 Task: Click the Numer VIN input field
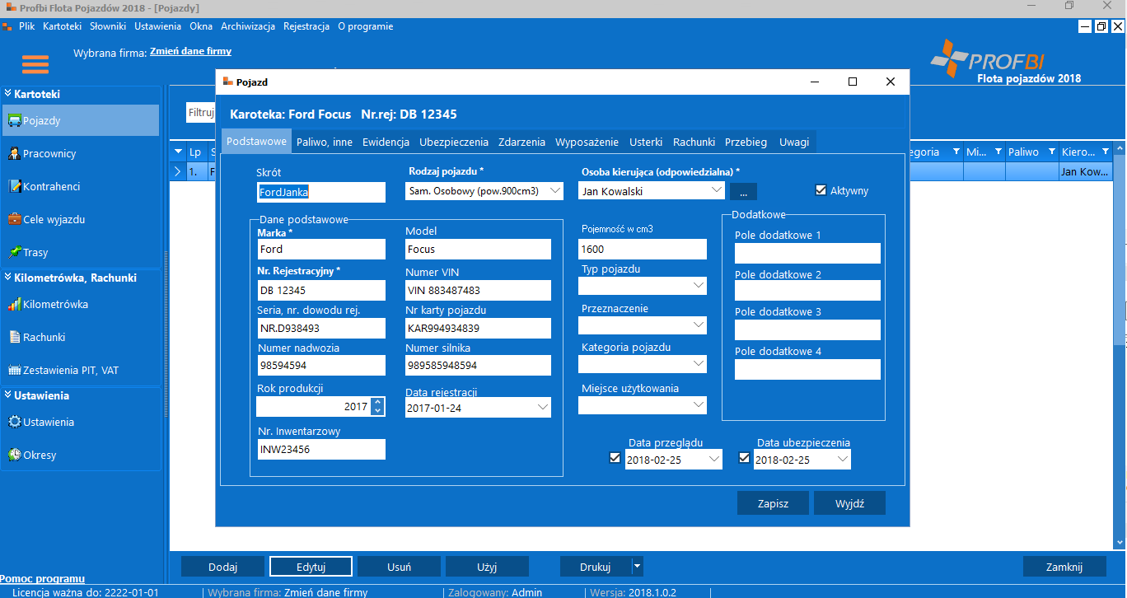point(478,290)
